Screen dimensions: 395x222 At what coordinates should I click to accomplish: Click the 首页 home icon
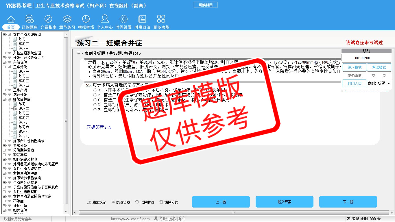click(x=11, y=19)
